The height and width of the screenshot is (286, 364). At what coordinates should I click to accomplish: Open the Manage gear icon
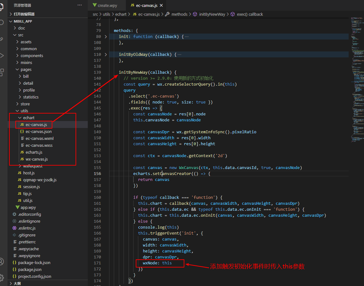click(x=2, y=278)
